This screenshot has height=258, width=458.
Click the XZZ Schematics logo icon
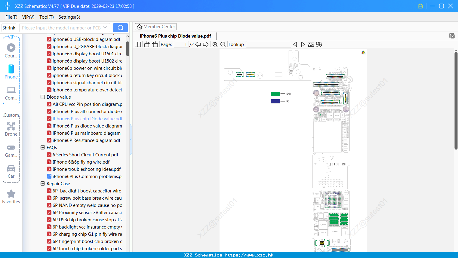pyautogui.click(x=8, y=6)
